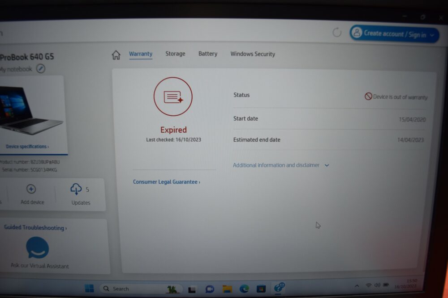Open Create account / Sign in button

coord(394,34)
